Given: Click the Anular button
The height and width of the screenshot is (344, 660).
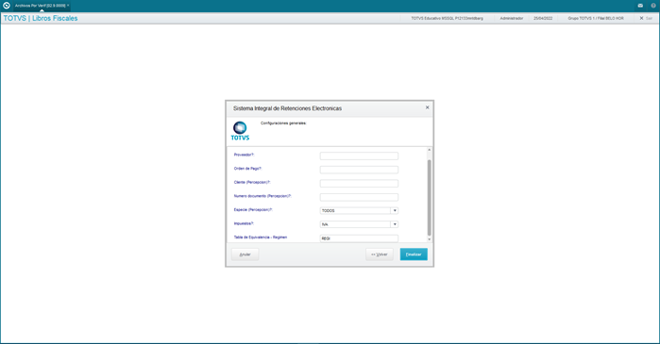Looking at the screenshot, I should (245, 254).
